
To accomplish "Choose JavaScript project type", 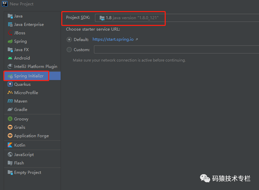I will [x=32, y=155].
